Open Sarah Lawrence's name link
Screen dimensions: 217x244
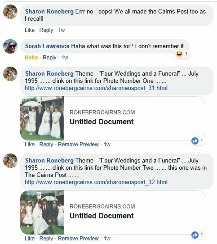47,46
